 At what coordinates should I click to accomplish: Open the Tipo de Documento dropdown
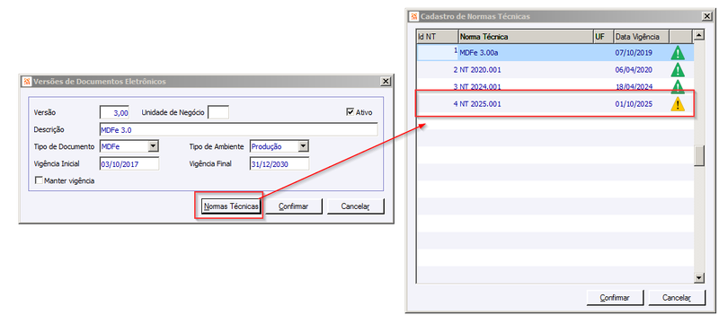153,146
